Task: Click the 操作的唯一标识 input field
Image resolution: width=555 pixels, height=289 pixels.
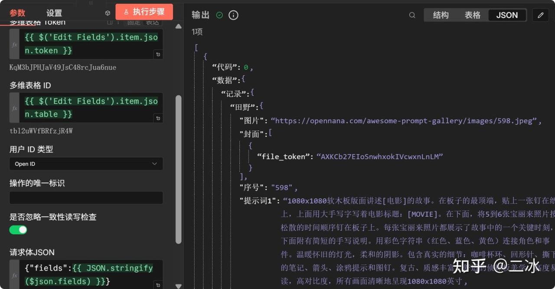Action: point(86,198)
